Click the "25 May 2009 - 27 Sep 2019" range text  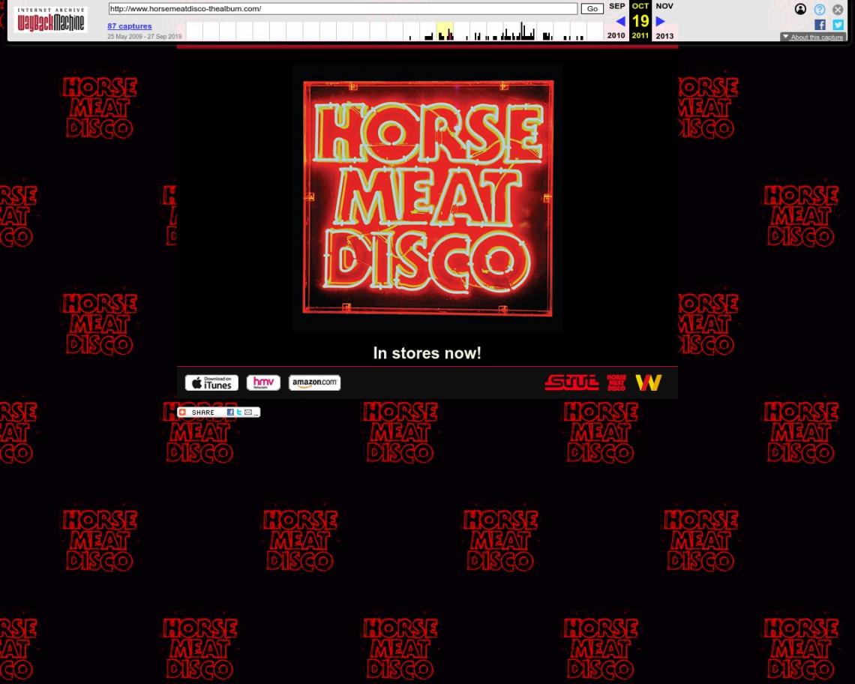click(x=145, y=37)
